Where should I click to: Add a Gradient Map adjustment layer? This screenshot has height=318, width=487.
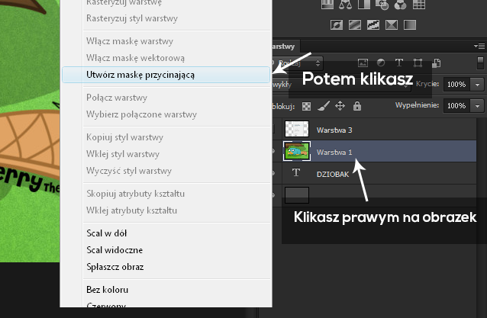(410, 25)
